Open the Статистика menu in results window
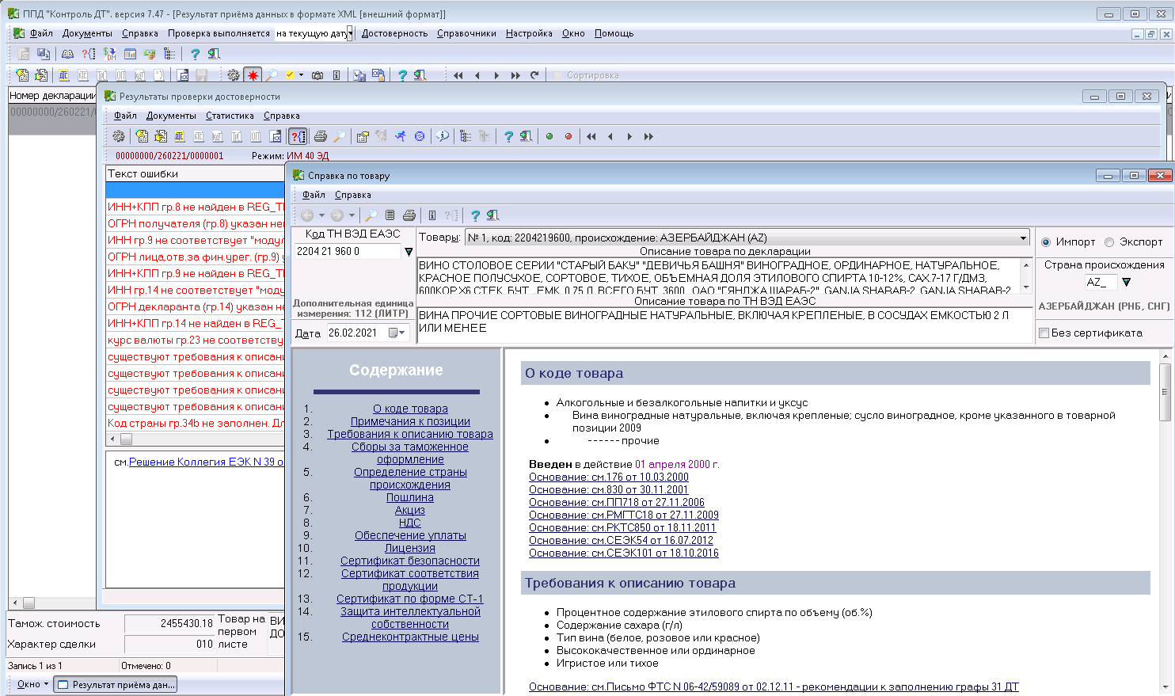 tap(230, 116)
